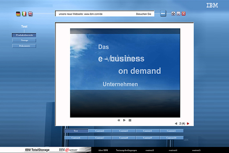229x153 pixels.
Task: Click the website ticker text field
Action: (104, 14)
